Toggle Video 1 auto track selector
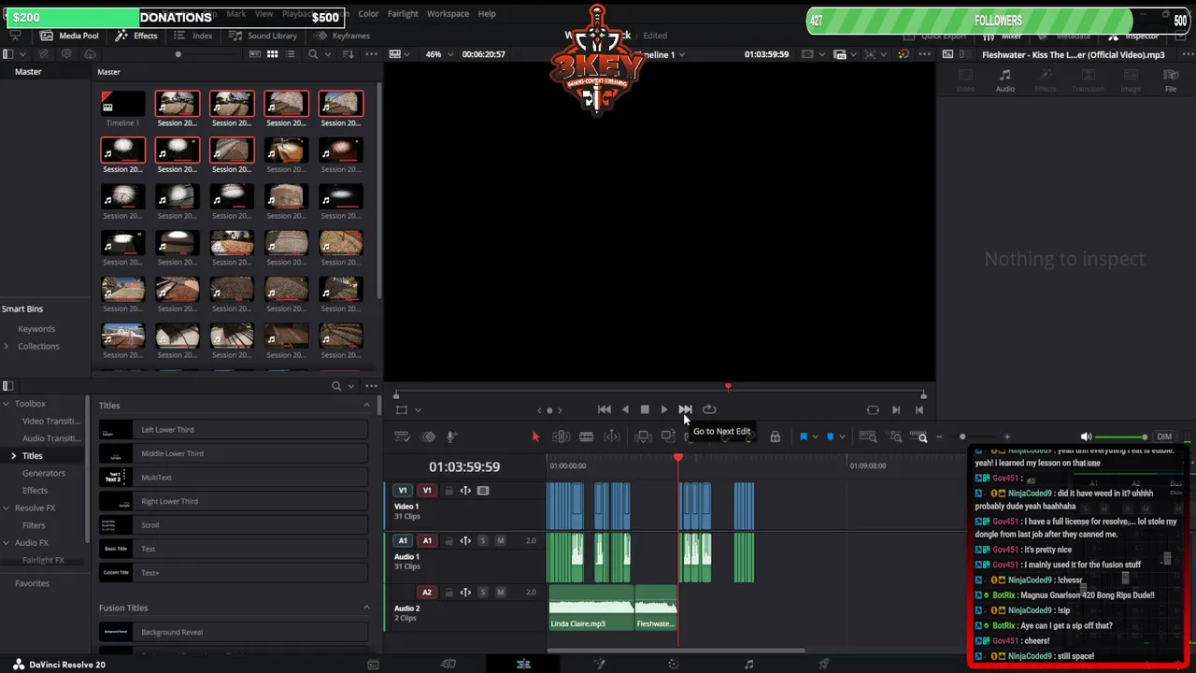The height and width of the screenshot is (673, 1196). click(465, 490)
